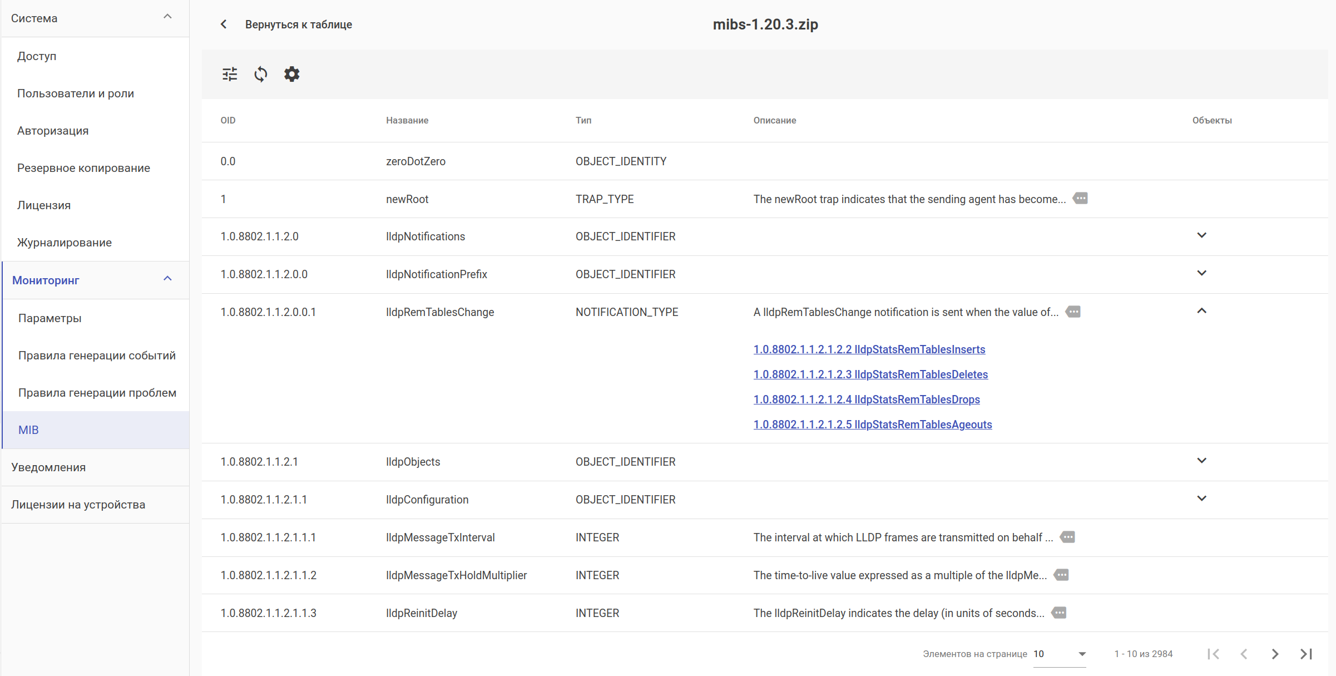The height and width of the screenshot is (676, 1336).
Task: Collapse the Мониторинг sidebar section
Action: (x=167, y=279)
